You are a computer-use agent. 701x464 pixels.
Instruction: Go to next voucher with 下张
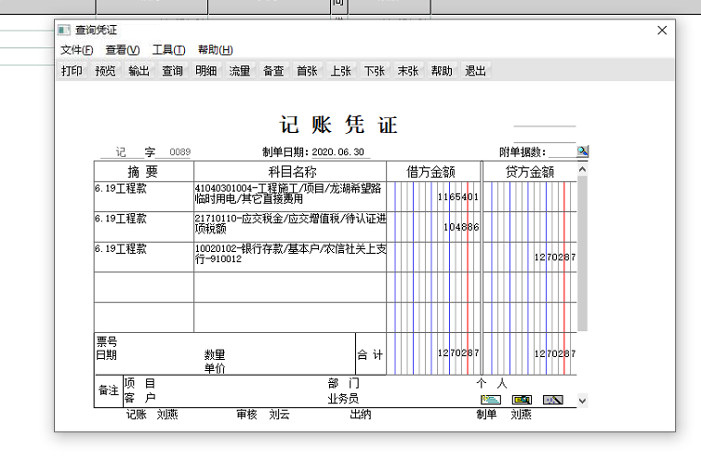374,71
